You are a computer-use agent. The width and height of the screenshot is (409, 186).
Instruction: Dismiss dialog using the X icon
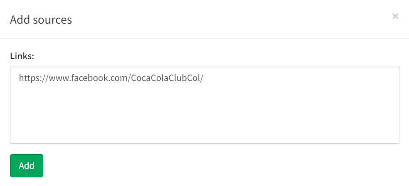click(395, 16)
